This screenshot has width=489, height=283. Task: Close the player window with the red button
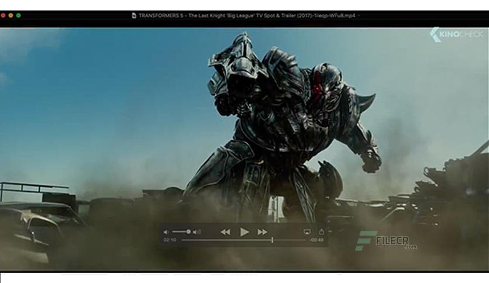tap(3, 15)
